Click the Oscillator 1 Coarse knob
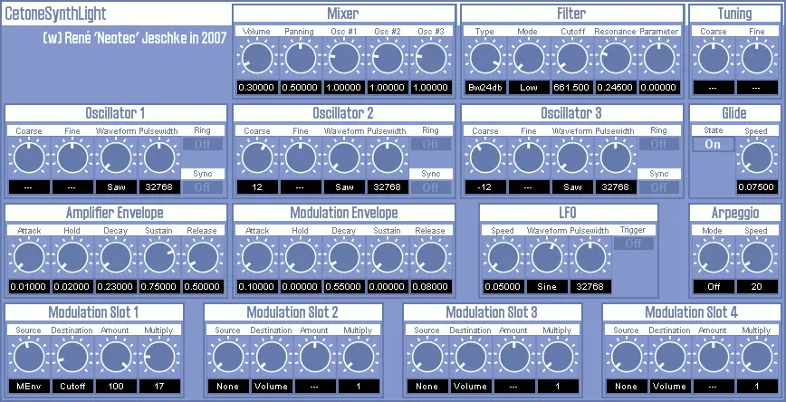 [x=29, y=158]
